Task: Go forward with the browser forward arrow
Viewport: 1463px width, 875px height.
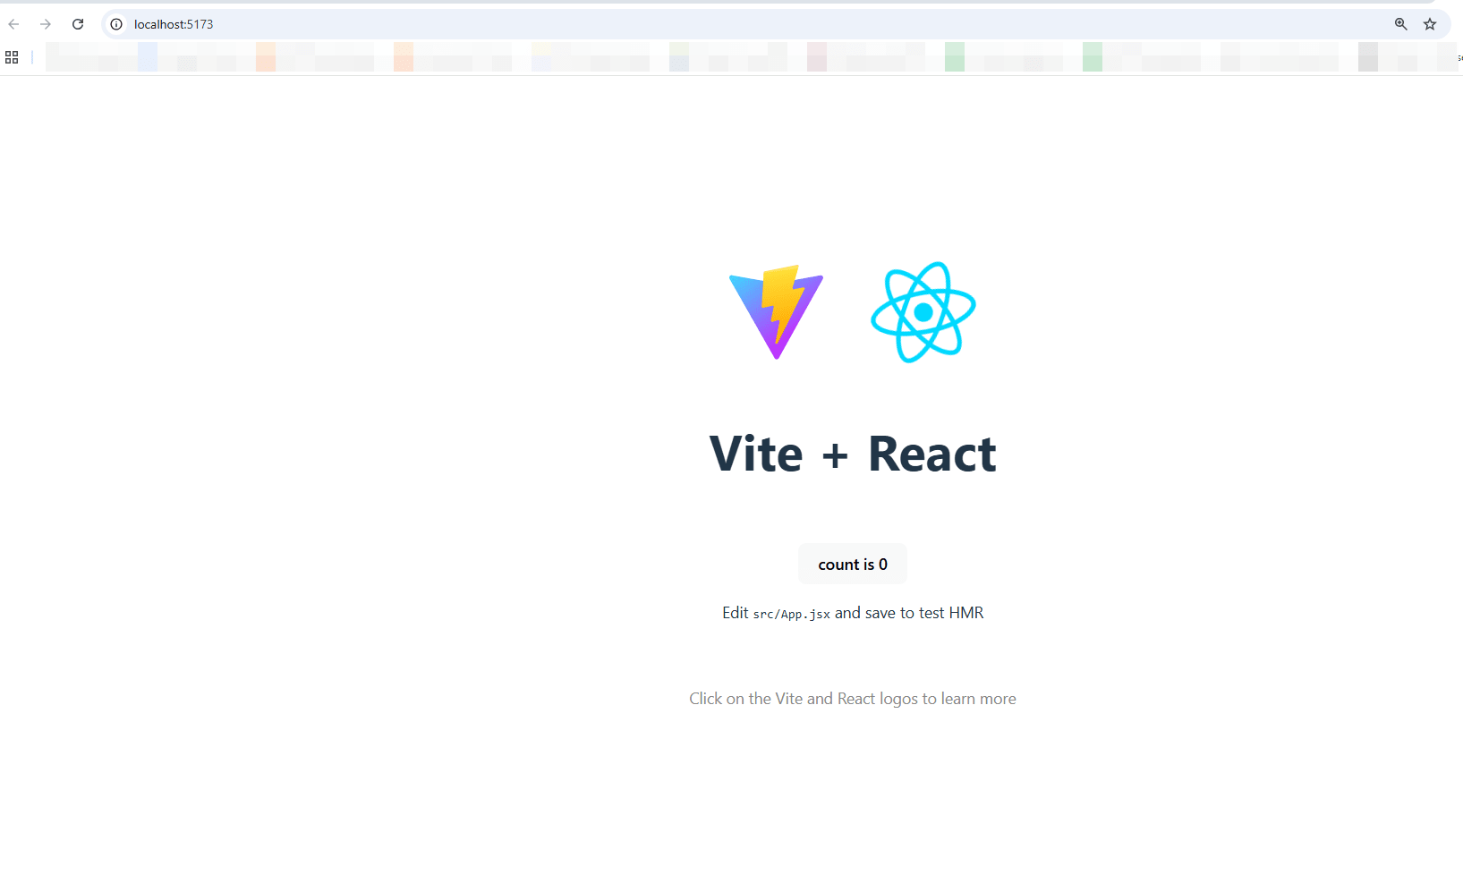Action: (x=46, y=24)
